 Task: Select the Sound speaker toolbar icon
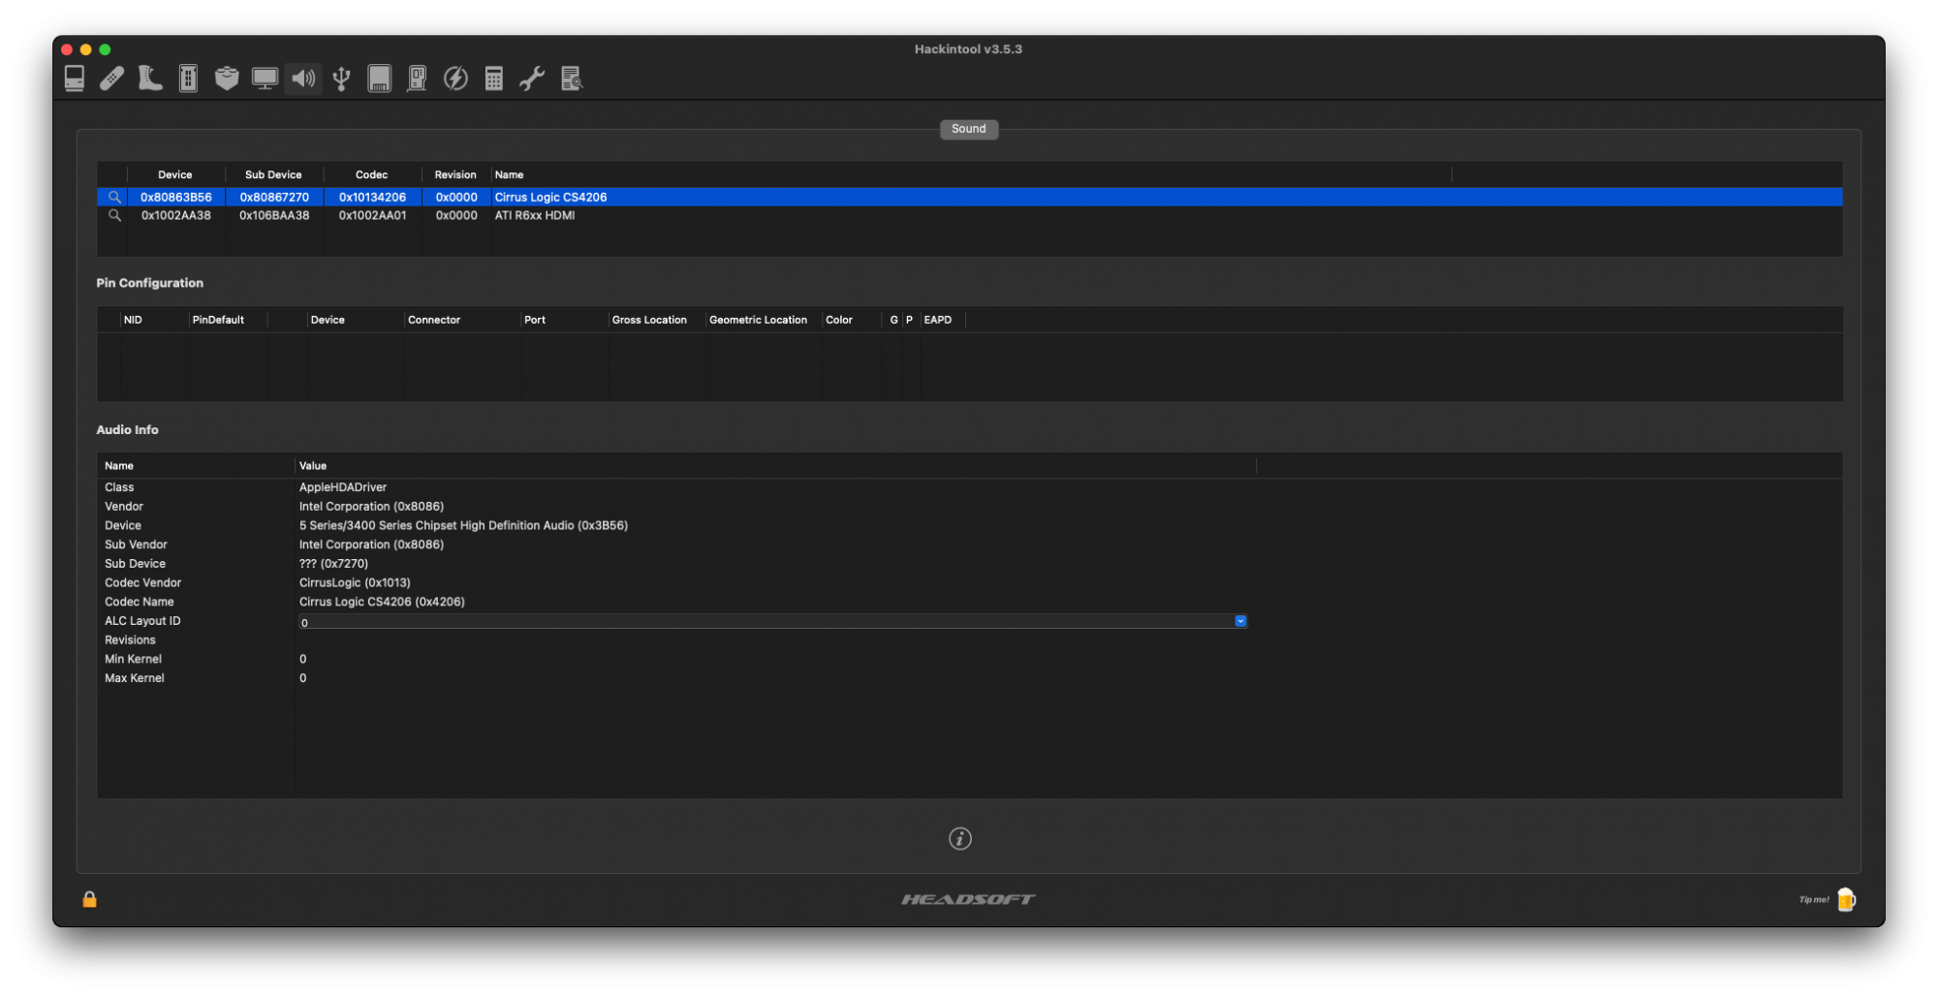[303, 78]
